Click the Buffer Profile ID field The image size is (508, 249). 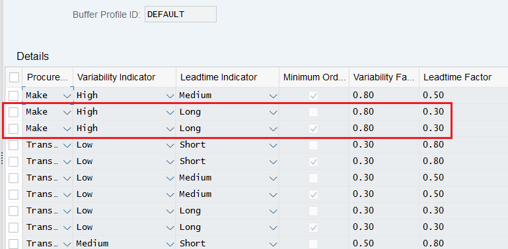click(180, 14)
